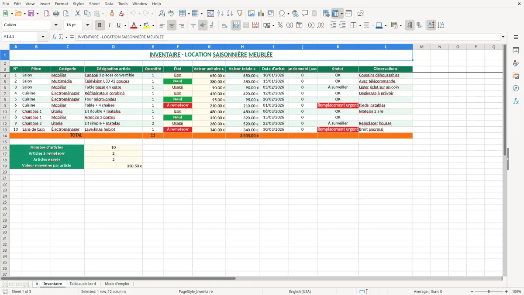Export directly as PDF

click(47, 14)
